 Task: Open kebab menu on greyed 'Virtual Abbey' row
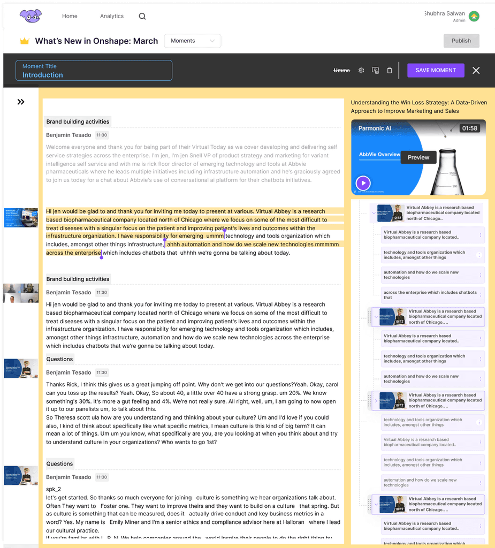coord(481,443)
